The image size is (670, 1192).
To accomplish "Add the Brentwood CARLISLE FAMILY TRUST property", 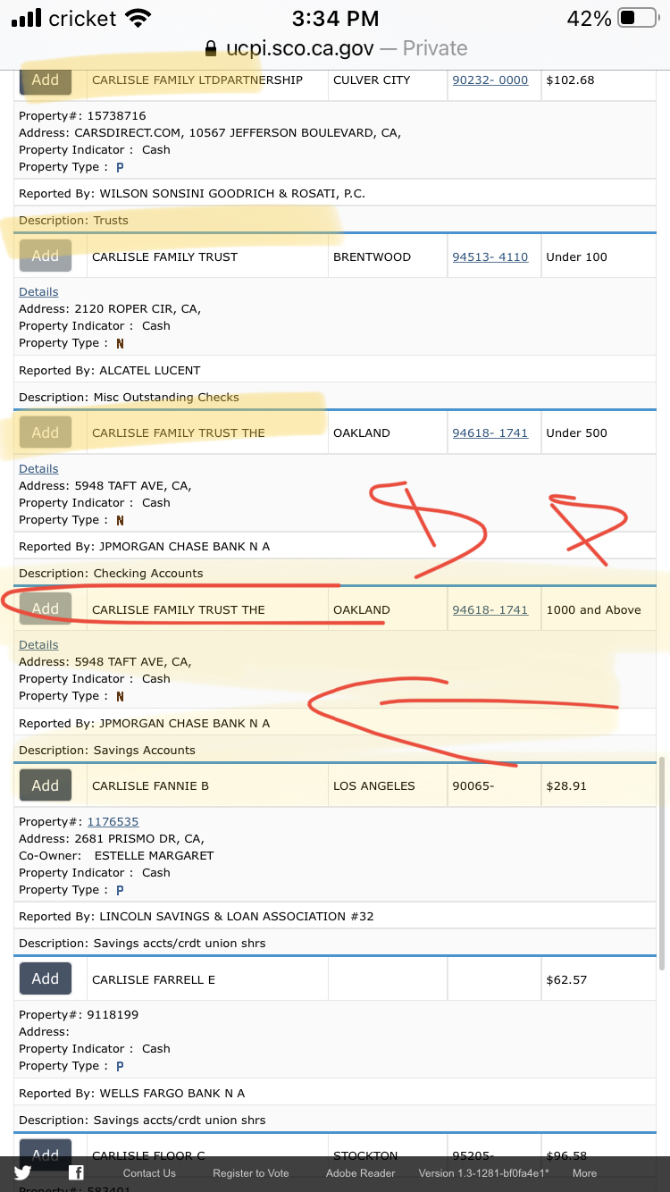I will click(46, 256).
